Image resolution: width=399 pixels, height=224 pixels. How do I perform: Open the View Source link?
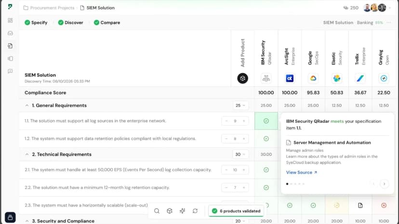(302, 173)
